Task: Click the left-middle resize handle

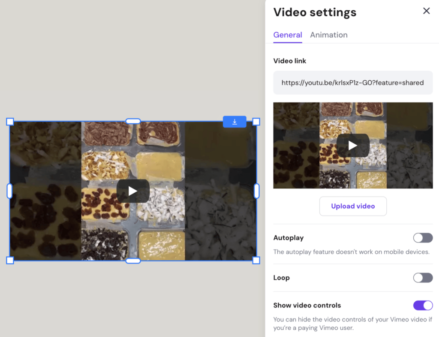Action: tap(9, 191)
